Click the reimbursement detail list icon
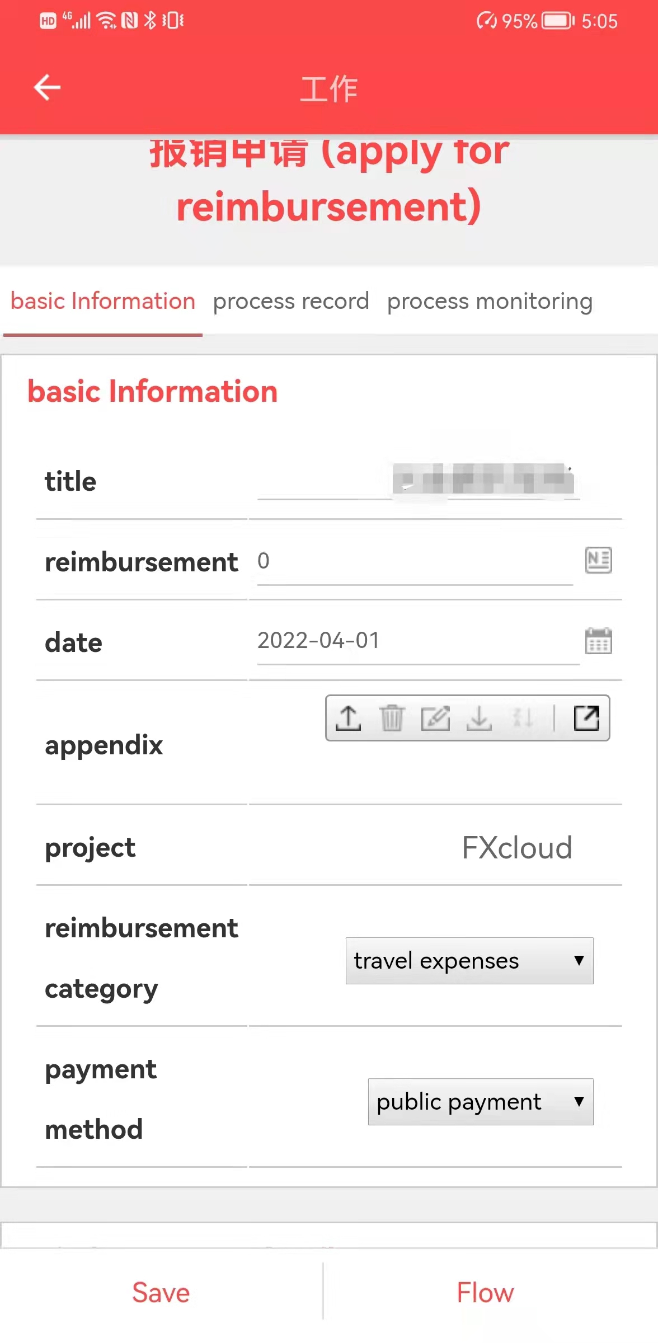Viewport: 658px width, 1343px height. coord(598,560)
